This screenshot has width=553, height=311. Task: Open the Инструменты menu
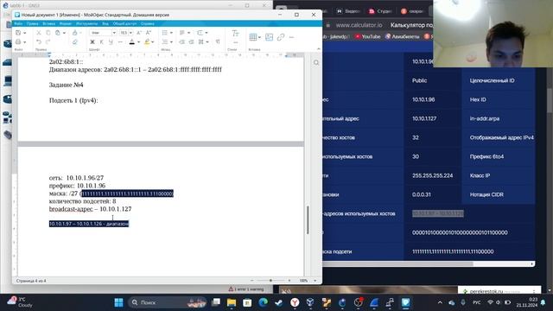(86, 23)
